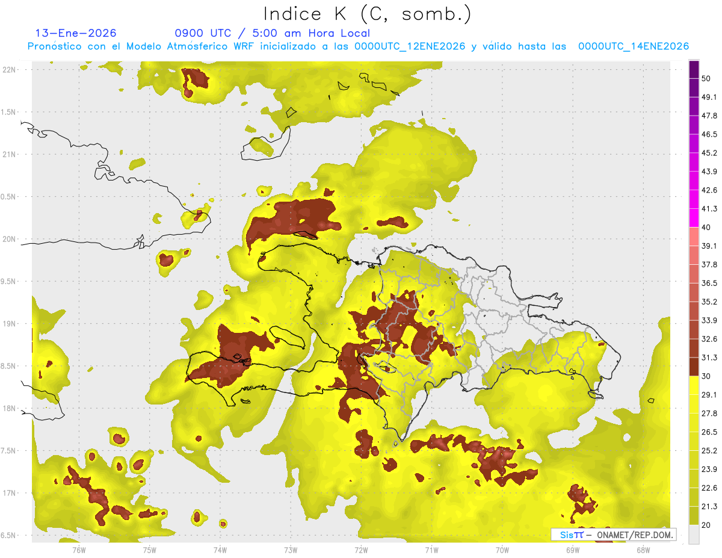Click the colorbar value label '40'

coord(706,227)
